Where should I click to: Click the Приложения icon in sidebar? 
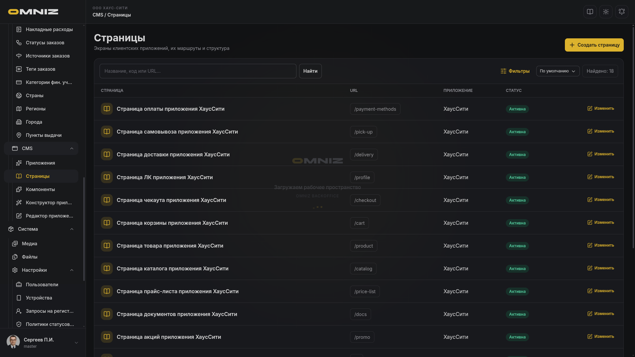[19, 163]
